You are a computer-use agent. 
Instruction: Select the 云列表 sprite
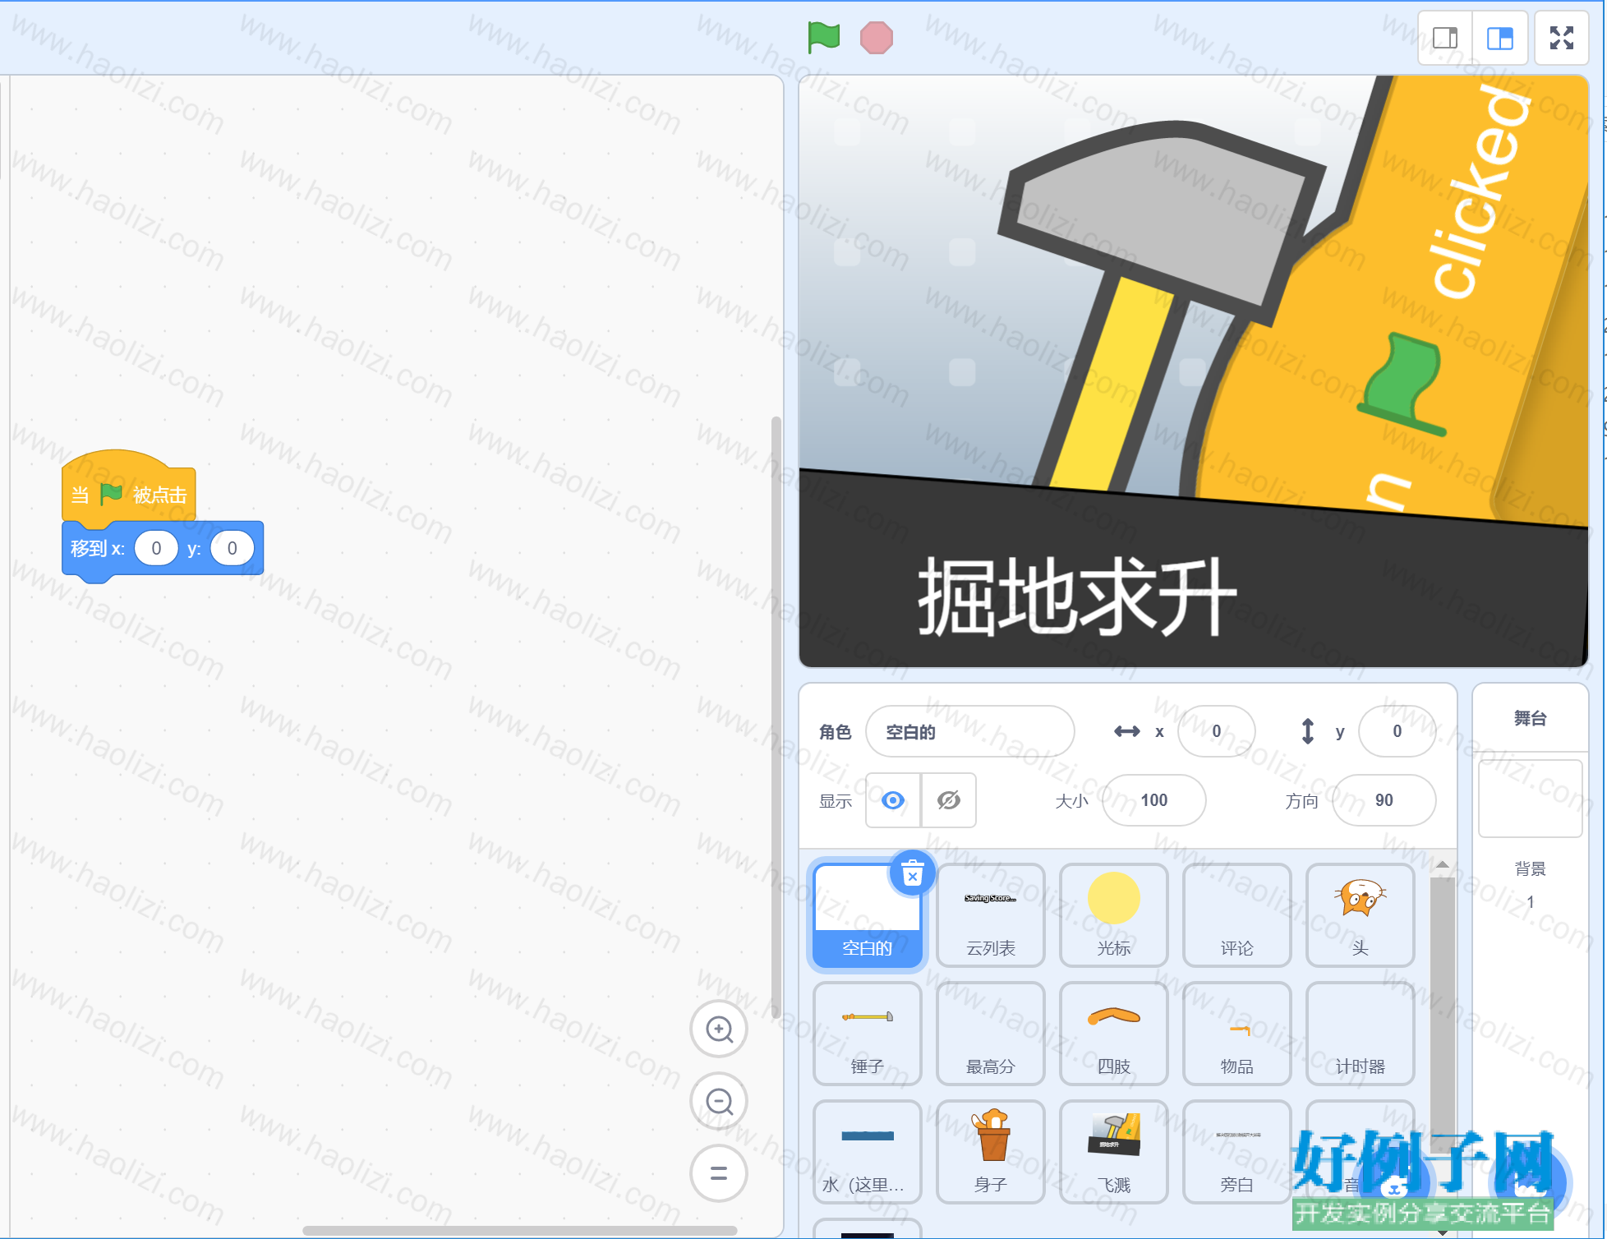(x=991, y=915)
